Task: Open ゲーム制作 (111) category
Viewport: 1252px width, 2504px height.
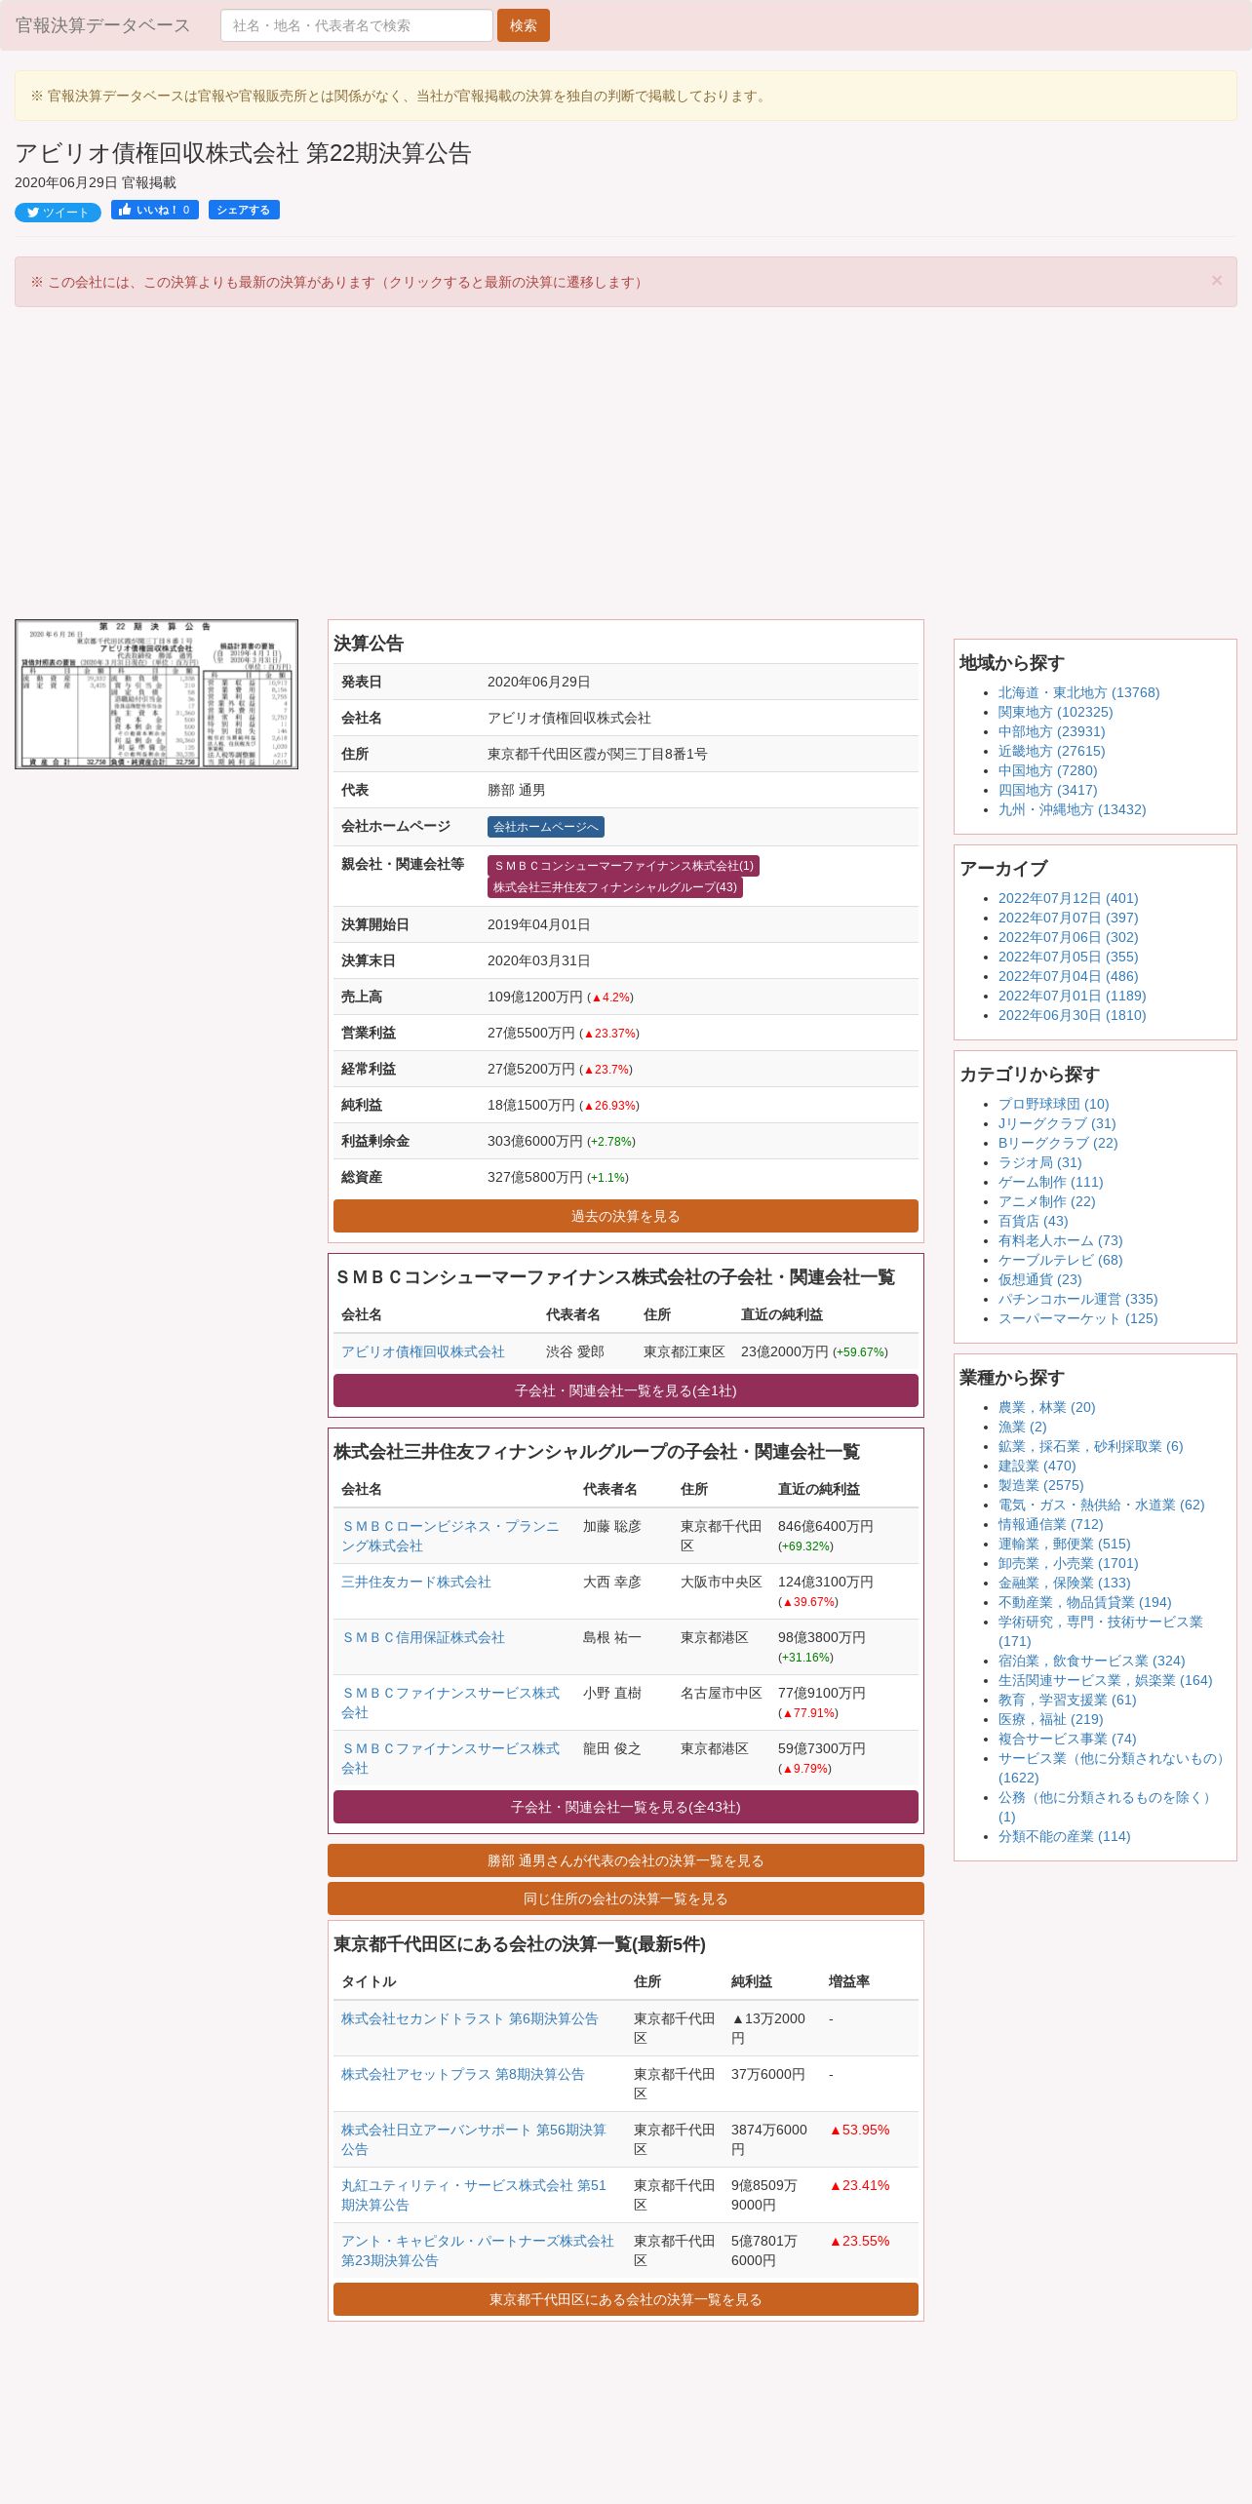Action: click(1050, 1182)
